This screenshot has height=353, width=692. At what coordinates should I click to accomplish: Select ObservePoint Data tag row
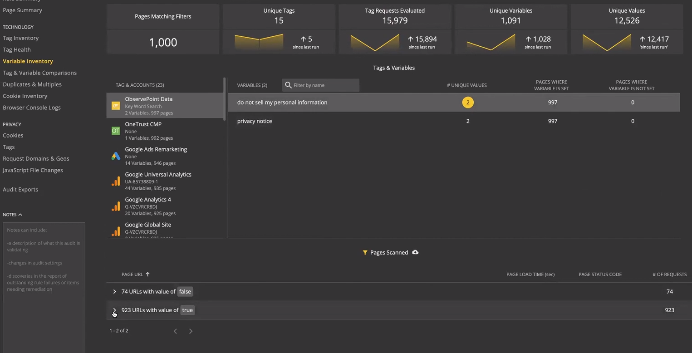point(165,106)
